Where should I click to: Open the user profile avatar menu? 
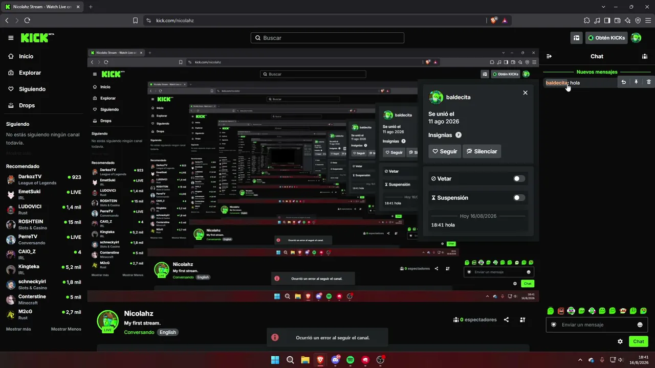coord(636,38)
